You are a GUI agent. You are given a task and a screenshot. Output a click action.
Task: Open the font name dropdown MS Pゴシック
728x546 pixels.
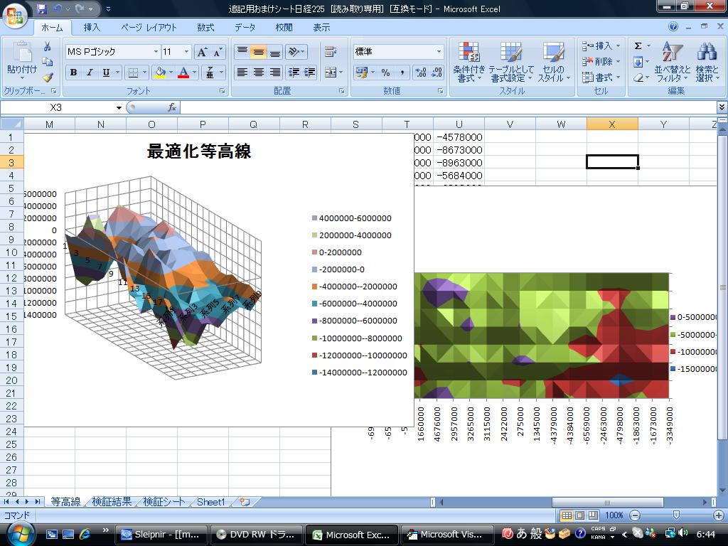pyautogui.click(x=156, y=52)
